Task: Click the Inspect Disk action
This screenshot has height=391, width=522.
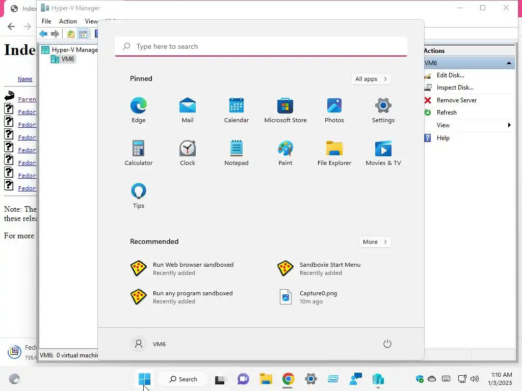Action: click(455, 88)
